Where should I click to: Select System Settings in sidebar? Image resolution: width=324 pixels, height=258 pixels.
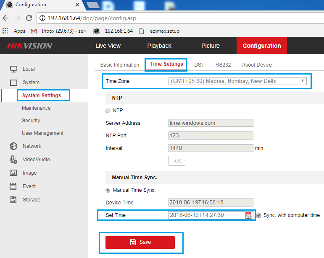click(42, 95)
